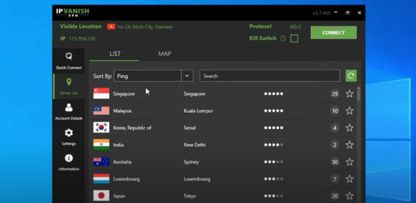This screenshot has height=203, width=416.
Task: Click the Luxembourg country name
Action: click(126, 179)
